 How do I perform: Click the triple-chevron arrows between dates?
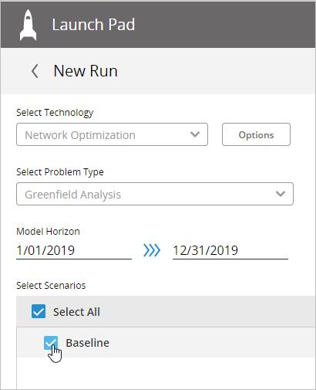(x=152, y=250)
